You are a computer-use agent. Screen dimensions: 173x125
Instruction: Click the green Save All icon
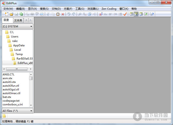pyautogui.click(x=21, y=14)
